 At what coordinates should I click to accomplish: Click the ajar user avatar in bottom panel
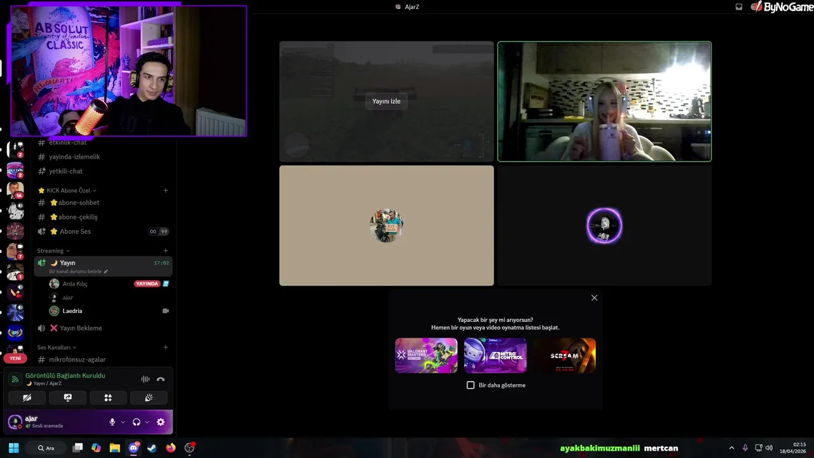pos(15,422)
